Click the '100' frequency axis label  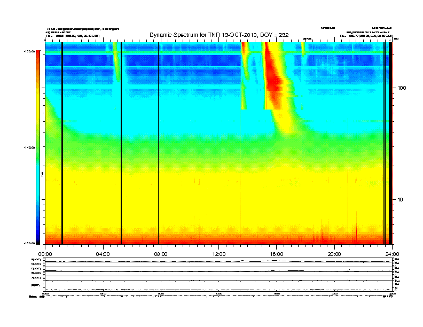(402, 88)
